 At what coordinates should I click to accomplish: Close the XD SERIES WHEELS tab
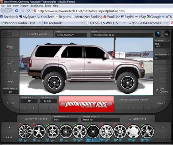pyautogui.click(x=124, y=23)
